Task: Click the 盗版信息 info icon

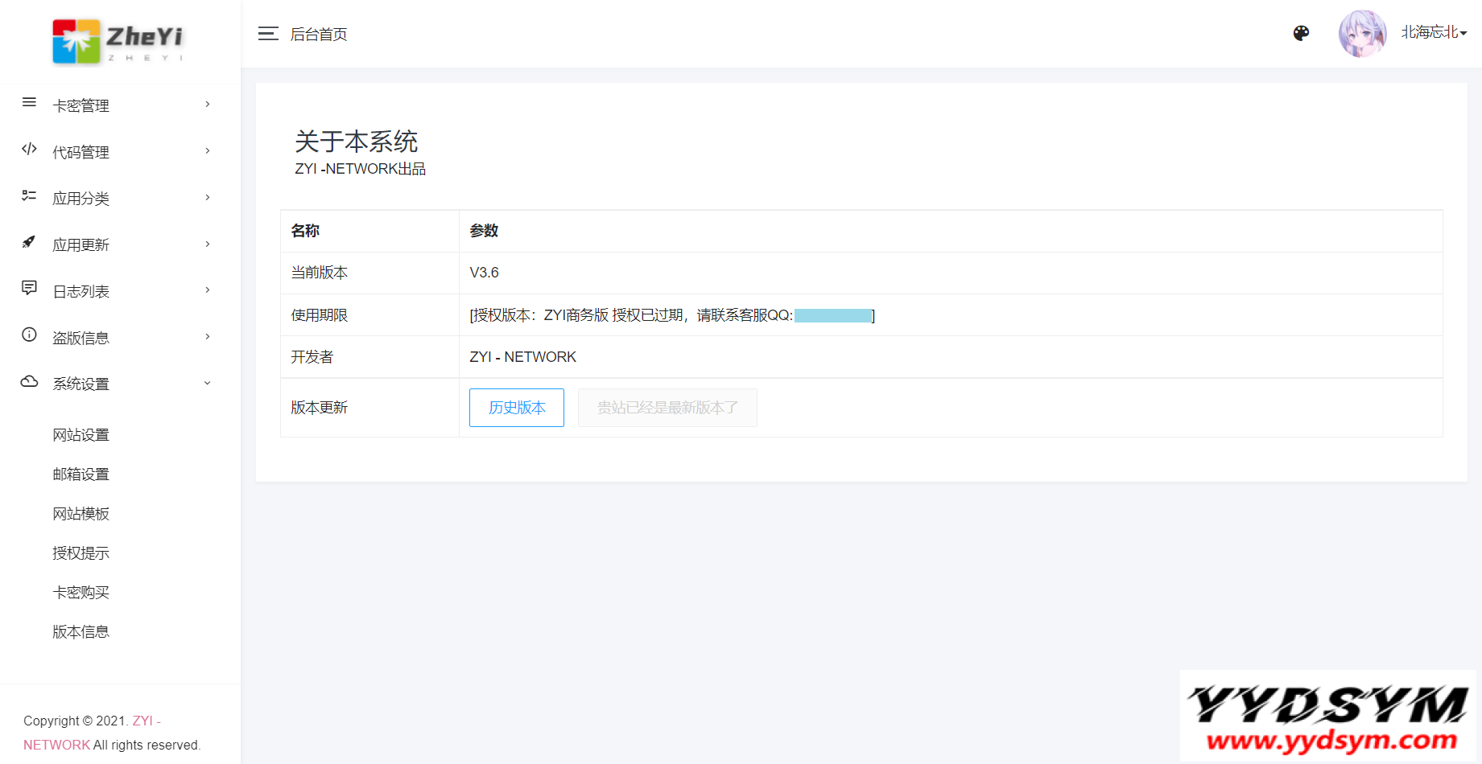Action: 29,336
